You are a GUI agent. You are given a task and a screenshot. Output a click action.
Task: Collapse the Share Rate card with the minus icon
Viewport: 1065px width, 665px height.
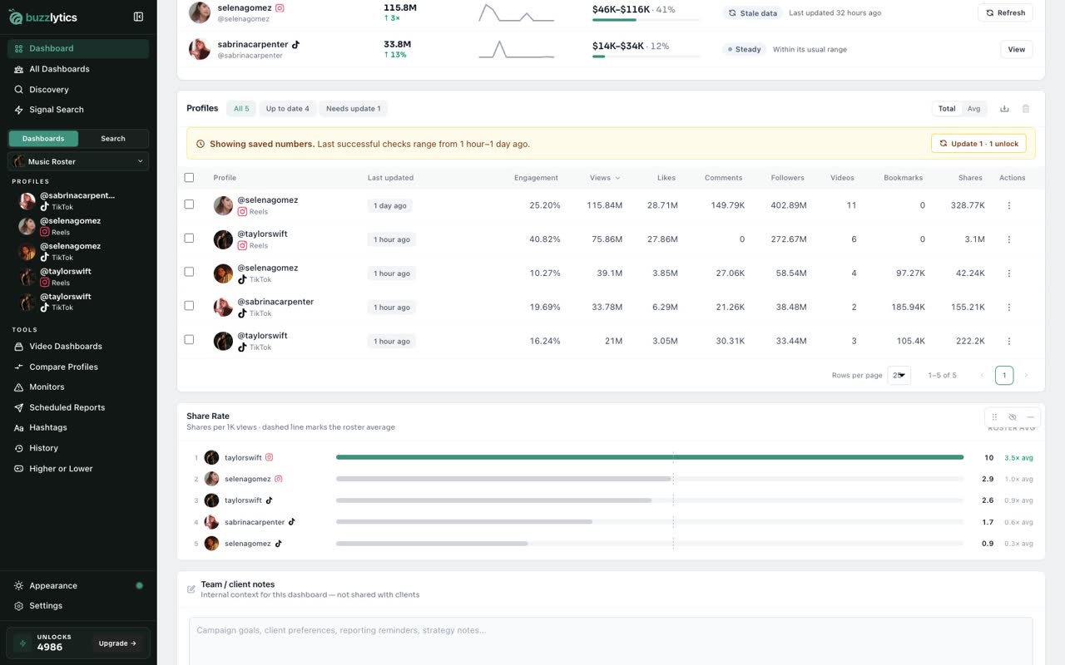click(x=1030, y=417)
